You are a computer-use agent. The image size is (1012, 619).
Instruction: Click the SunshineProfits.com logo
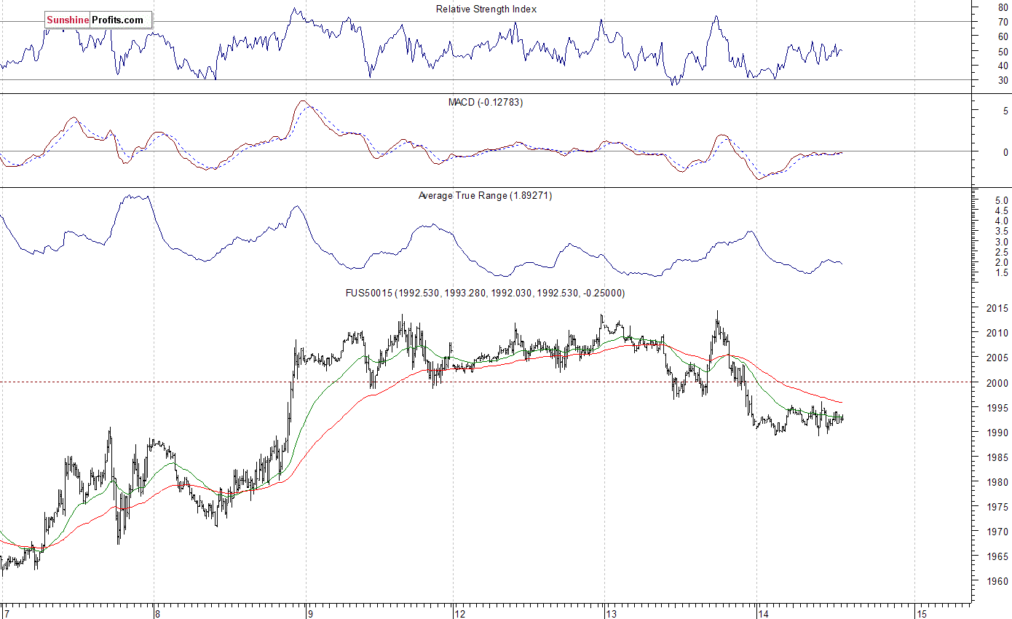pyautogui.click(x=98, y=20)
